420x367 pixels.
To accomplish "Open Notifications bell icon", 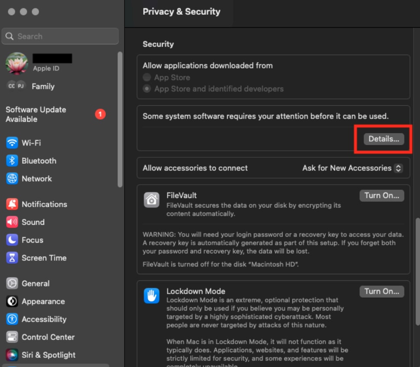I will (x=12, y=204).
